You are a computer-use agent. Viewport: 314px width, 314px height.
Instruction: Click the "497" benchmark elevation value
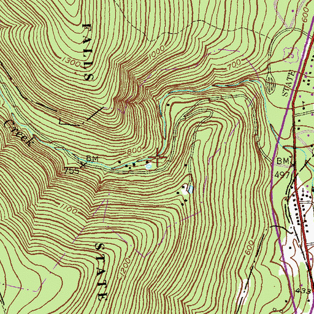pyautogui.click(x=282, y=175)
